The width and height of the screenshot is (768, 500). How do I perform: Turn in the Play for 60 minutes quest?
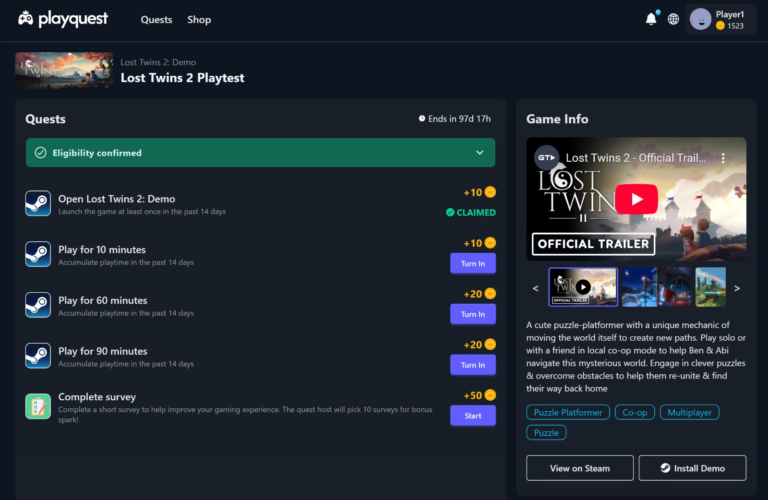pos(473,314)
